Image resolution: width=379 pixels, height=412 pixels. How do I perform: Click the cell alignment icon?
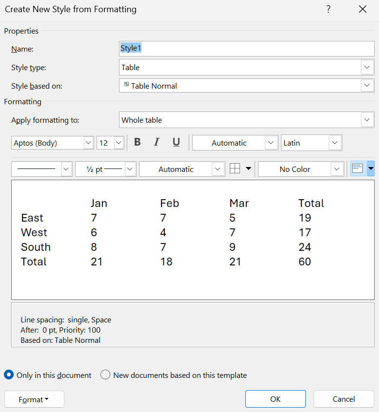click(x=358, y=169)
